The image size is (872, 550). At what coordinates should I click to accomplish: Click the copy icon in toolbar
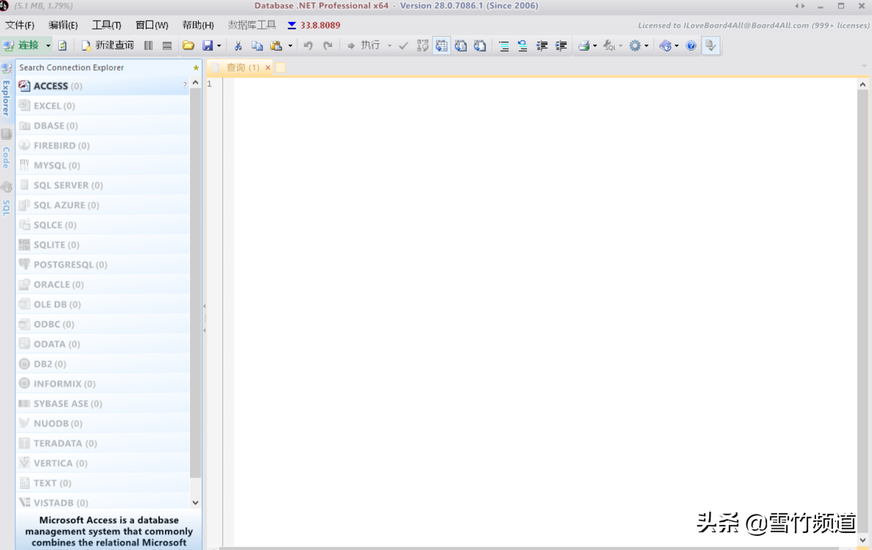point(257,46)
